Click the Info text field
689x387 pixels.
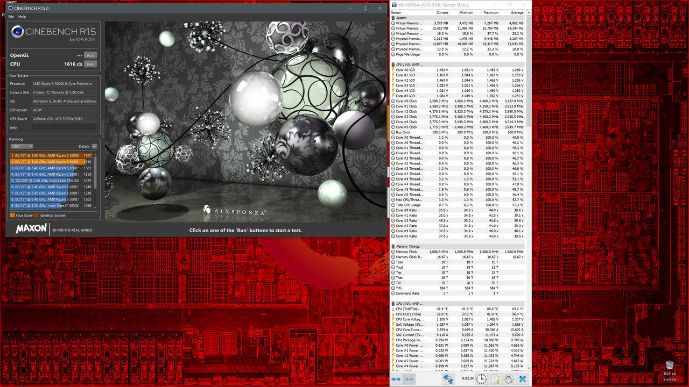64,128
